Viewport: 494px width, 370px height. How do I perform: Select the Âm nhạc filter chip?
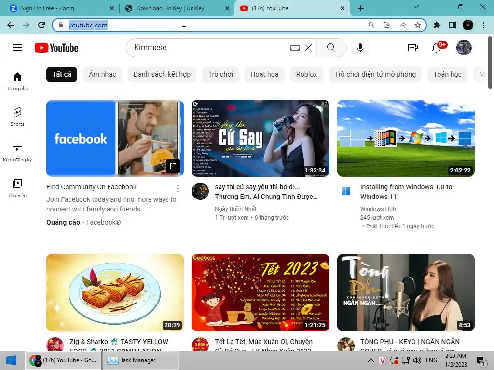pyautogui.click(x=102, y=75)
